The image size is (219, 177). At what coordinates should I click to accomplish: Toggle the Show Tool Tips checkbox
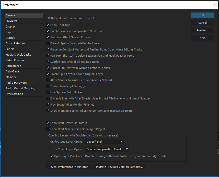point(48,25)
